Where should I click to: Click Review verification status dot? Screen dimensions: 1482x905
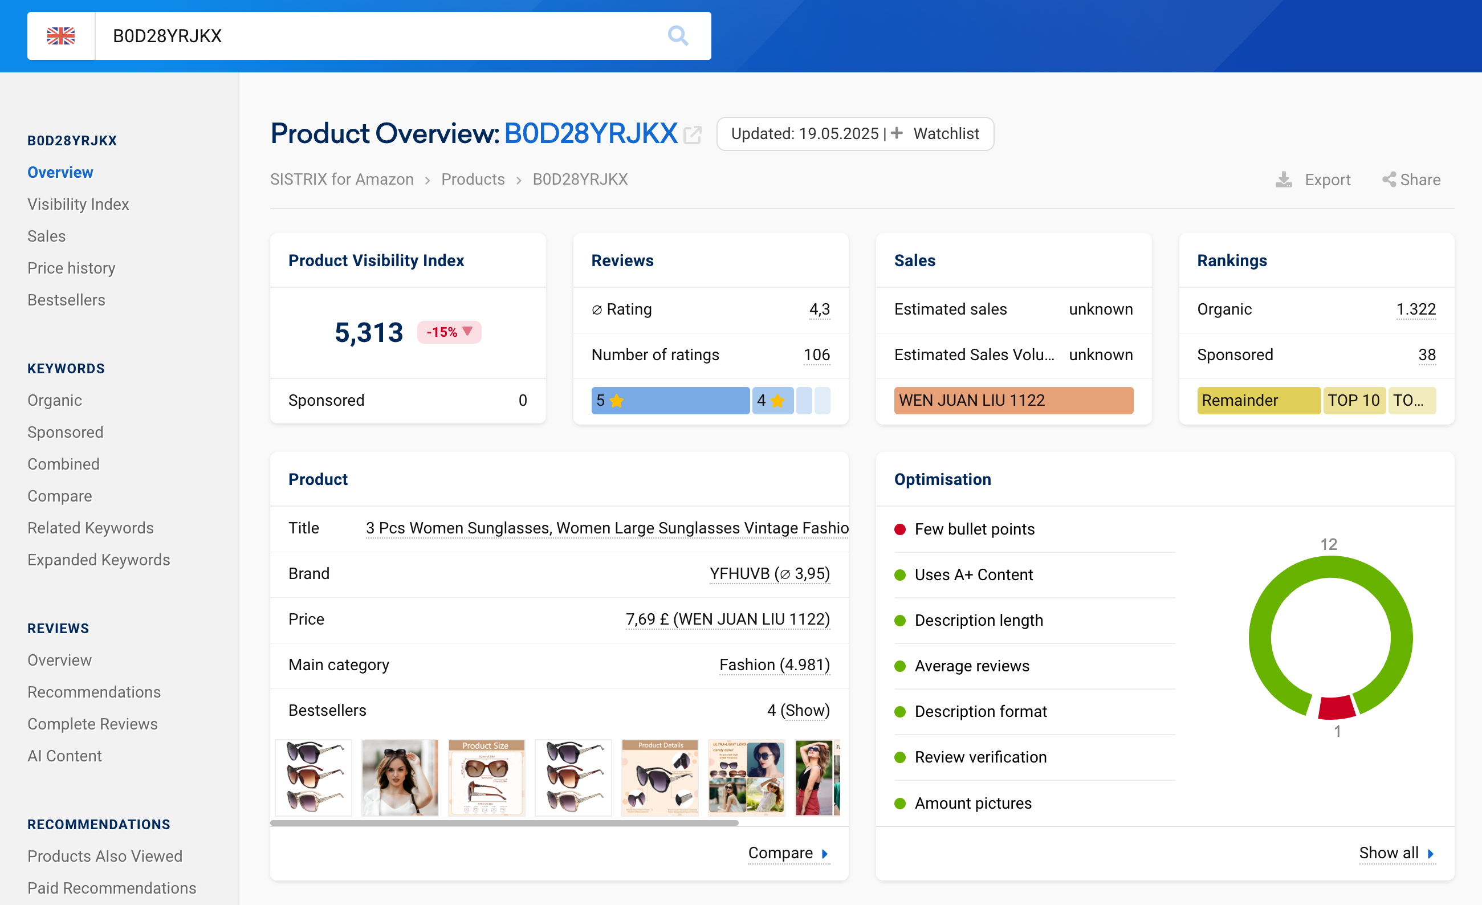pyautogui.click(x=900, y=757)
